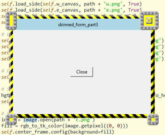Click the bottom-right riveted corner square
This screenshot has width=165, height=135.
(x=153, y=120)
